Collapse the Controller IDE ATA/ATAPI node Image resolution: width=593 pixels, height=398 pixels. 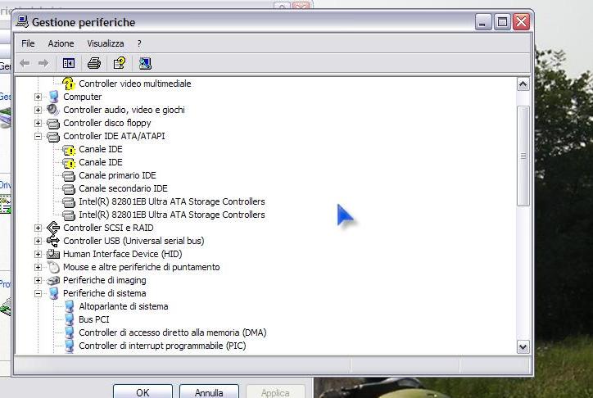(x=38, y=137)
